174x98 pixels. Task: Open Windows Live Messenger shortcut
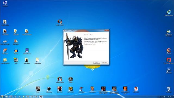169,33
